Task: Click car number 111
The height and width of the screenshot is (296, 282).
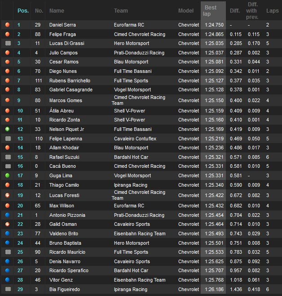Action: pyautogui.click(x=39, y=81)
